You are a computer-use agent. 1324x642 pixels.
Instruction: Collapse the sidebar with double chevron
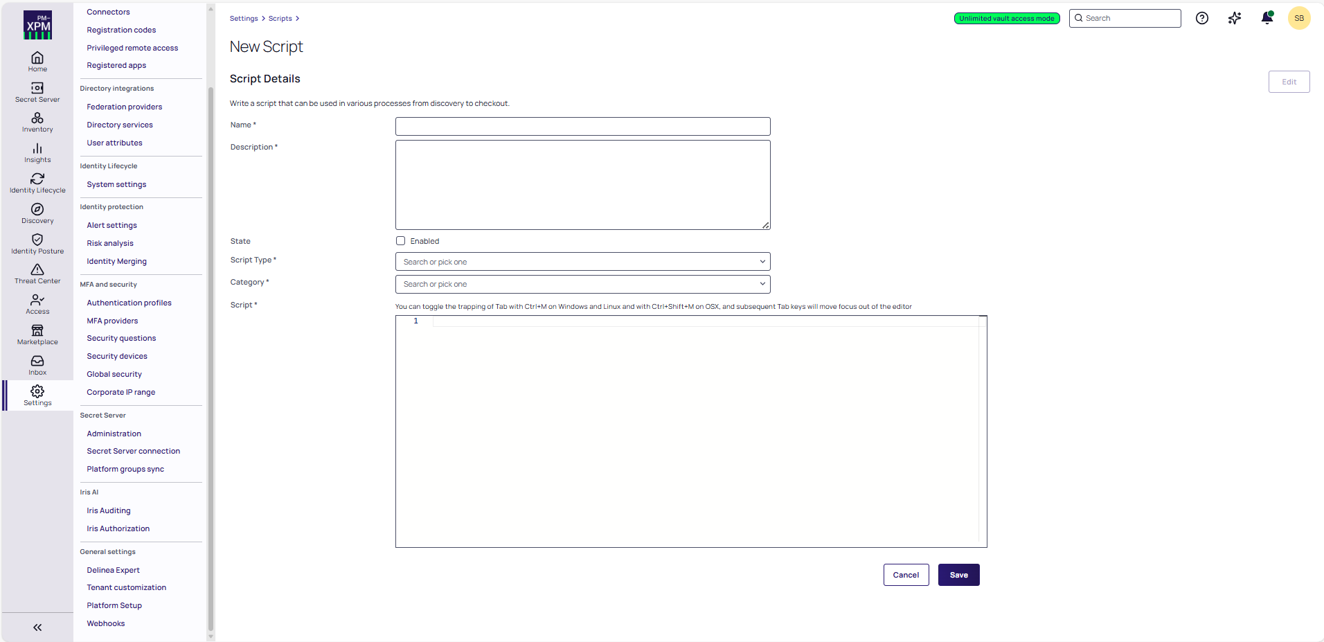tap(37, 627)
